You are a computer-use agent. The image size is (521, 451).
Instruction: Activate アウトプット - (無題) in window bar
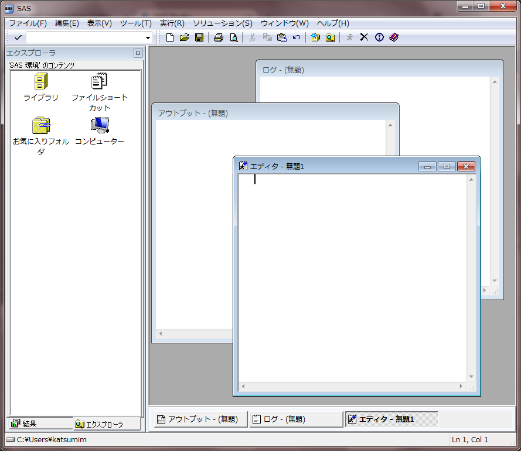click(x=200, y=419)
